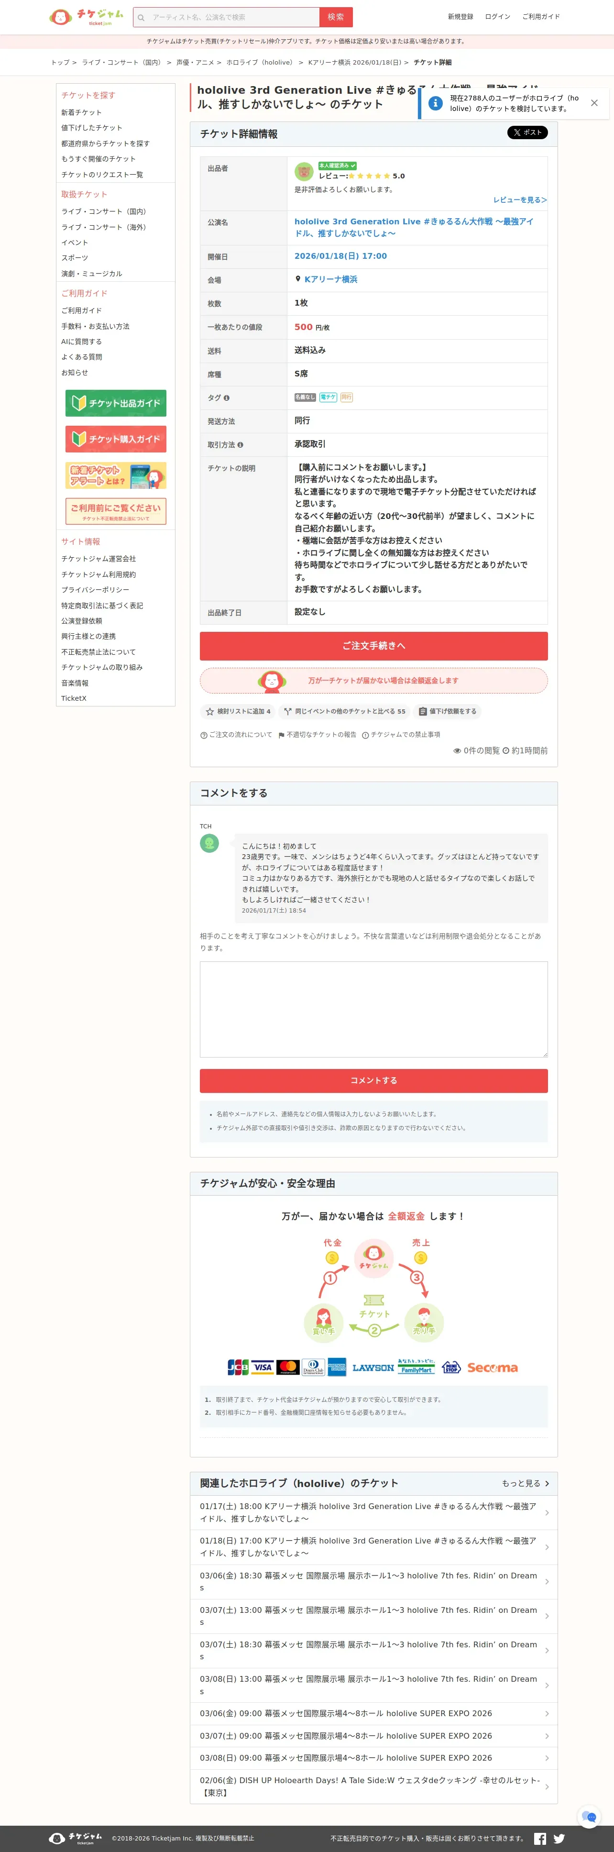
Task: Click the Ticketjam logo in the header
Action: pos(86,17)
